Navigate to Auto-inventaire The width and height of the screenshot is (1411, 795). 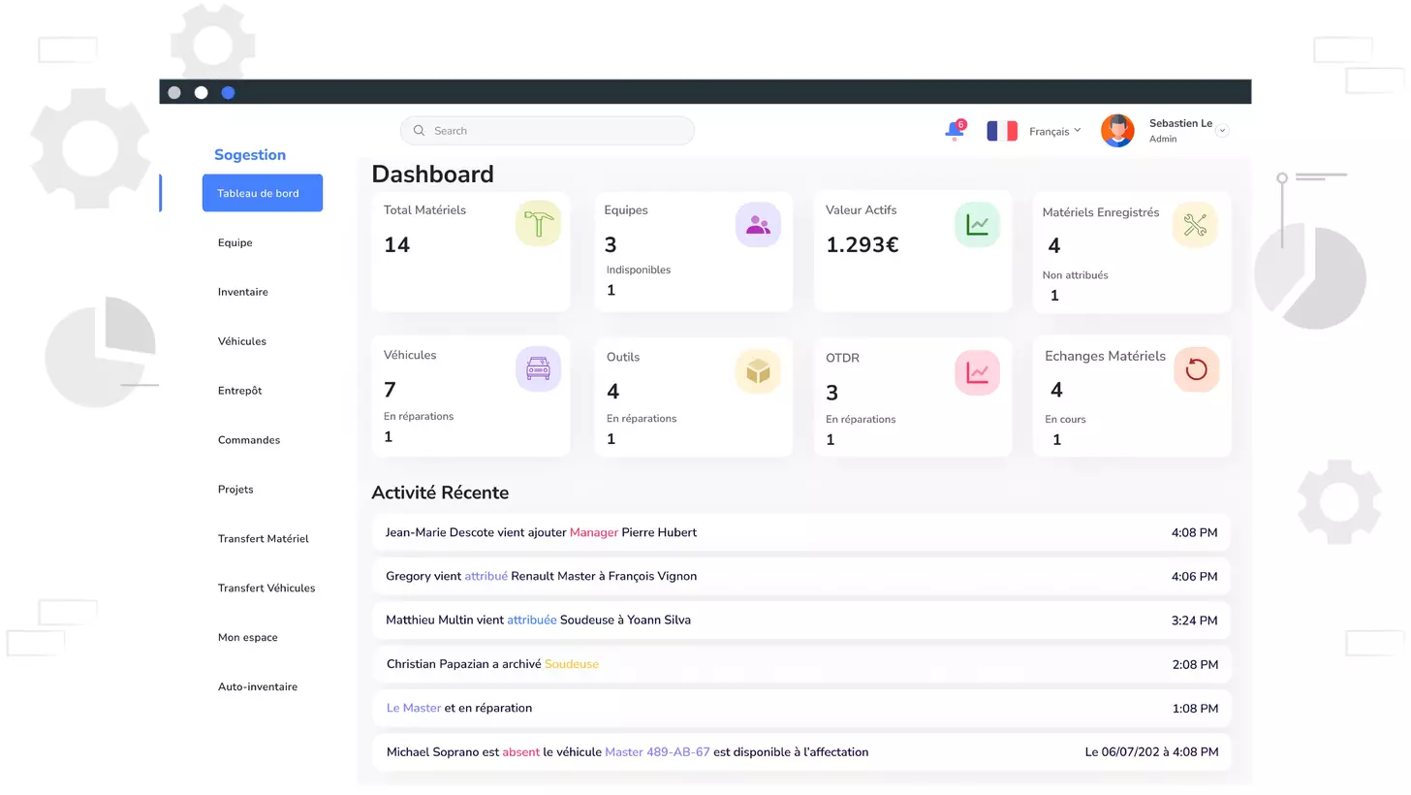(x=257, y=686)
